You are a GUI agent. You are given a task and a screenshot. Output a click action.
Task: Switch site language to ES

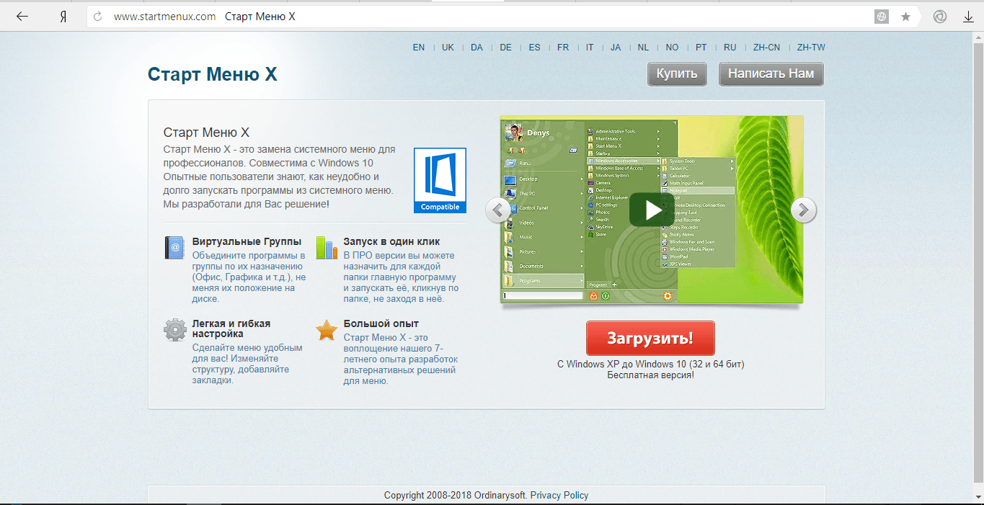(534, 48)
